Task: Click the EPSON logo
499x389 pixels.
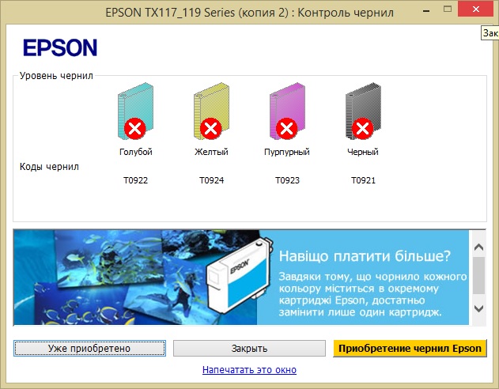Action: pos(60,47)
